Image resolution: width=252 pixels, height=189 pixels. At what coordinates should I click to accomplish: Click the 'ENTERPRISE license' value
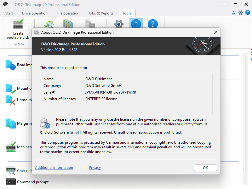(x=101, y=99)
